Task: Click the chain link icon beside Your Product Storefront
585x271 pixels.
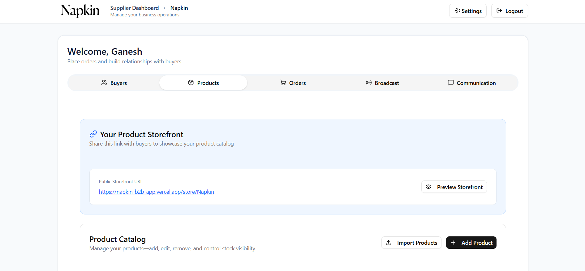Action: [x=93, y=134]
